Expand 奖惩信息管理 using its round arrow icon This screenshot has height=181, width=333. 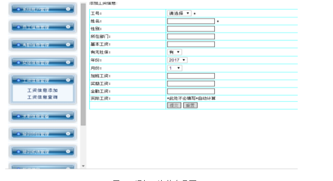click(x=68, y=62)
